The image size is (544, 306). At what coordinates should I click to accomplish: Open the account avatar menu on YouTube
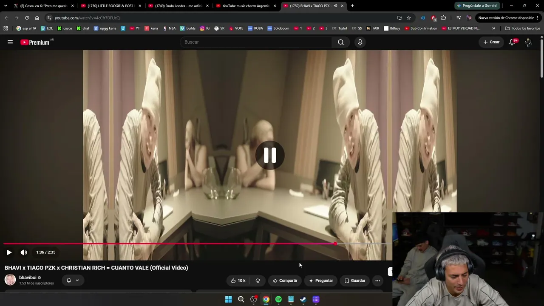pyautogui.click(x=528, y=42)
